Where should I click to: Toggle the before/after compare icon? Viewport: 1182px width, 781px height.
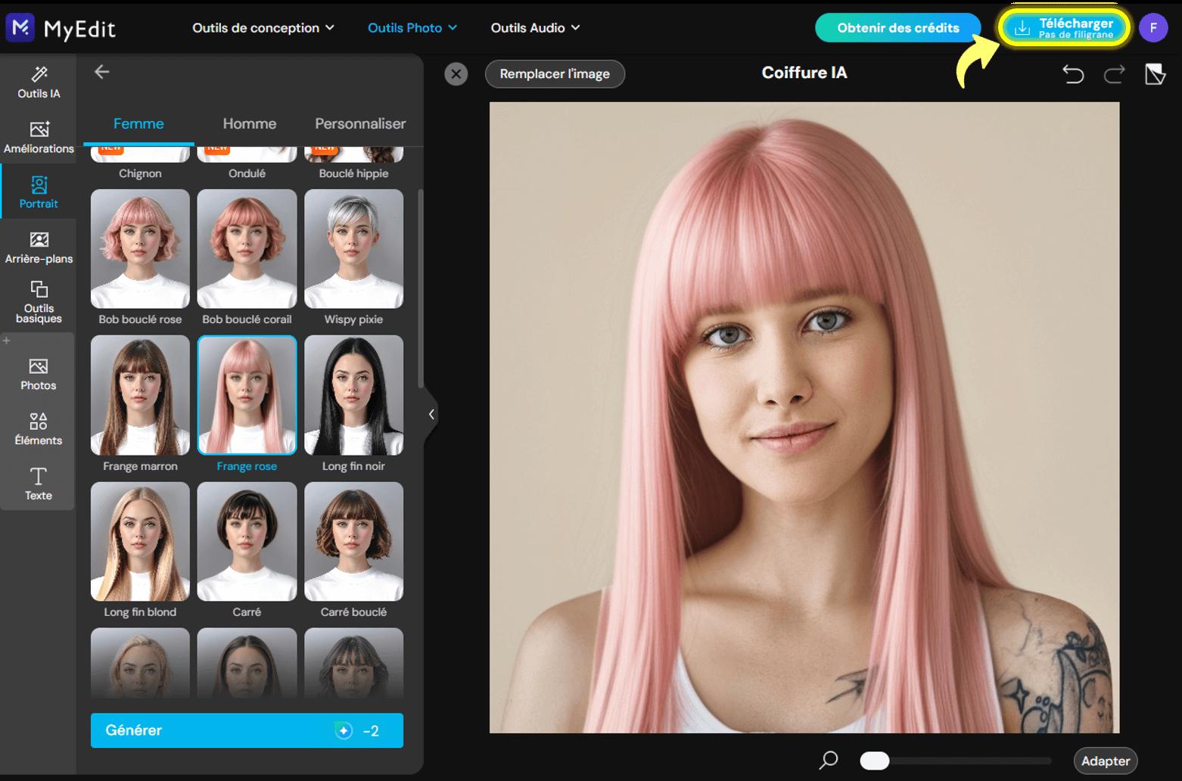(x=1155, y=74)
